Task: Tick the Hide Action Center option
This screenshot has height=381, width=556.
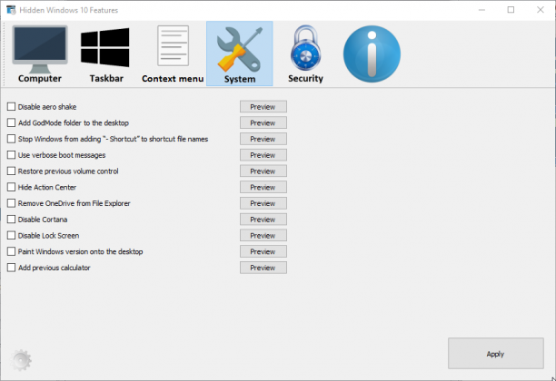Action: click(11, 187)
